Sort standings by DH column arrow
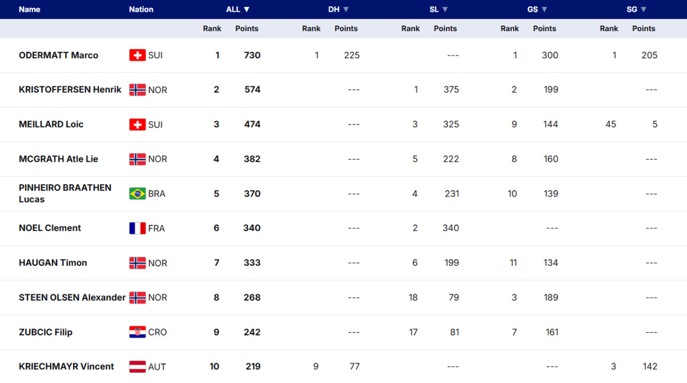687x383 pixels. (346, 10)
